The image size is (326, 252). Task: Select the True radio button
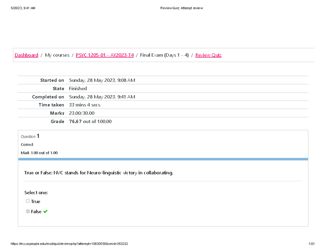tap(28, 201)
